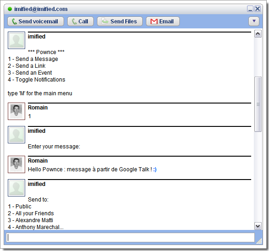
Task: Click imified avatar above 'Enter your message'
Action: click(x=16, y=135)
